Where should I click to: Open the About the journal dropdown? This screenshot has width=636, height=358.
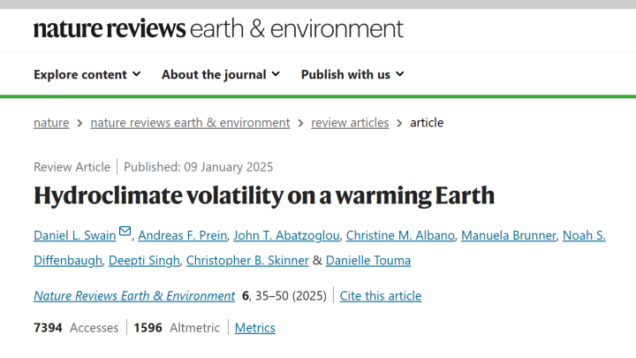[220, 74]
